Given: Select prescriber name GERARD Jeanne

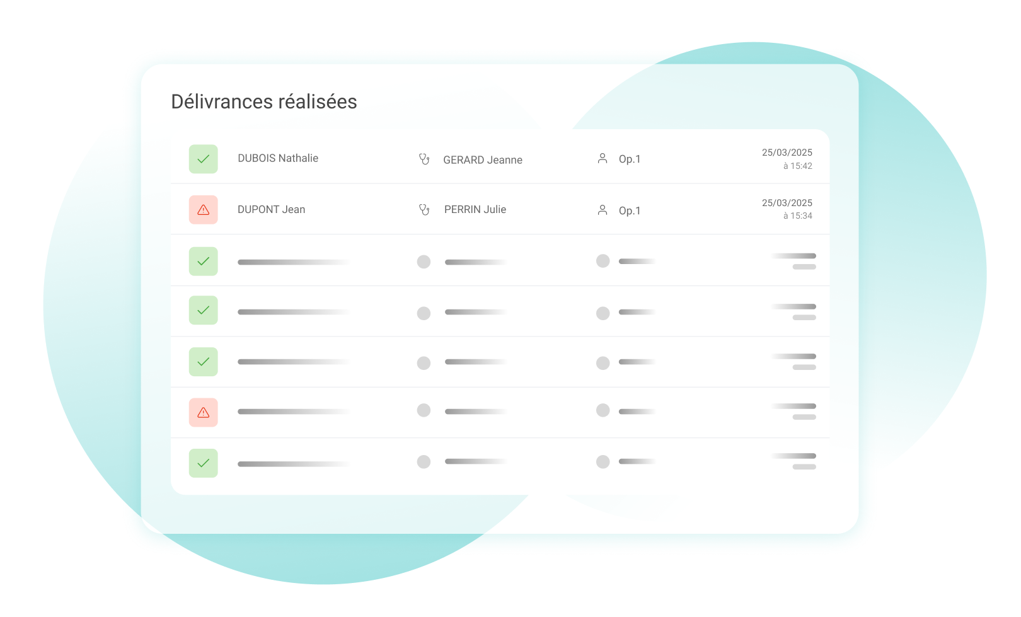Looking at the screenshot, I should point(483,160).
